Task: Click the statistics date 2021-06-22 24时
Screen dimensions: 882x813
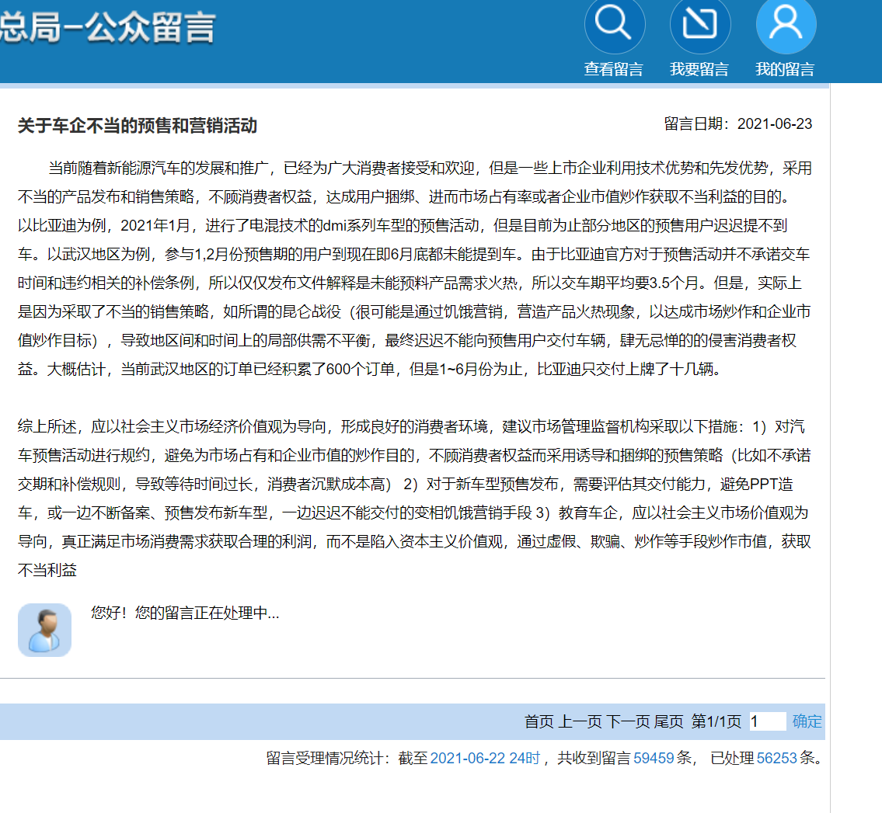Action: click(484, 758)
